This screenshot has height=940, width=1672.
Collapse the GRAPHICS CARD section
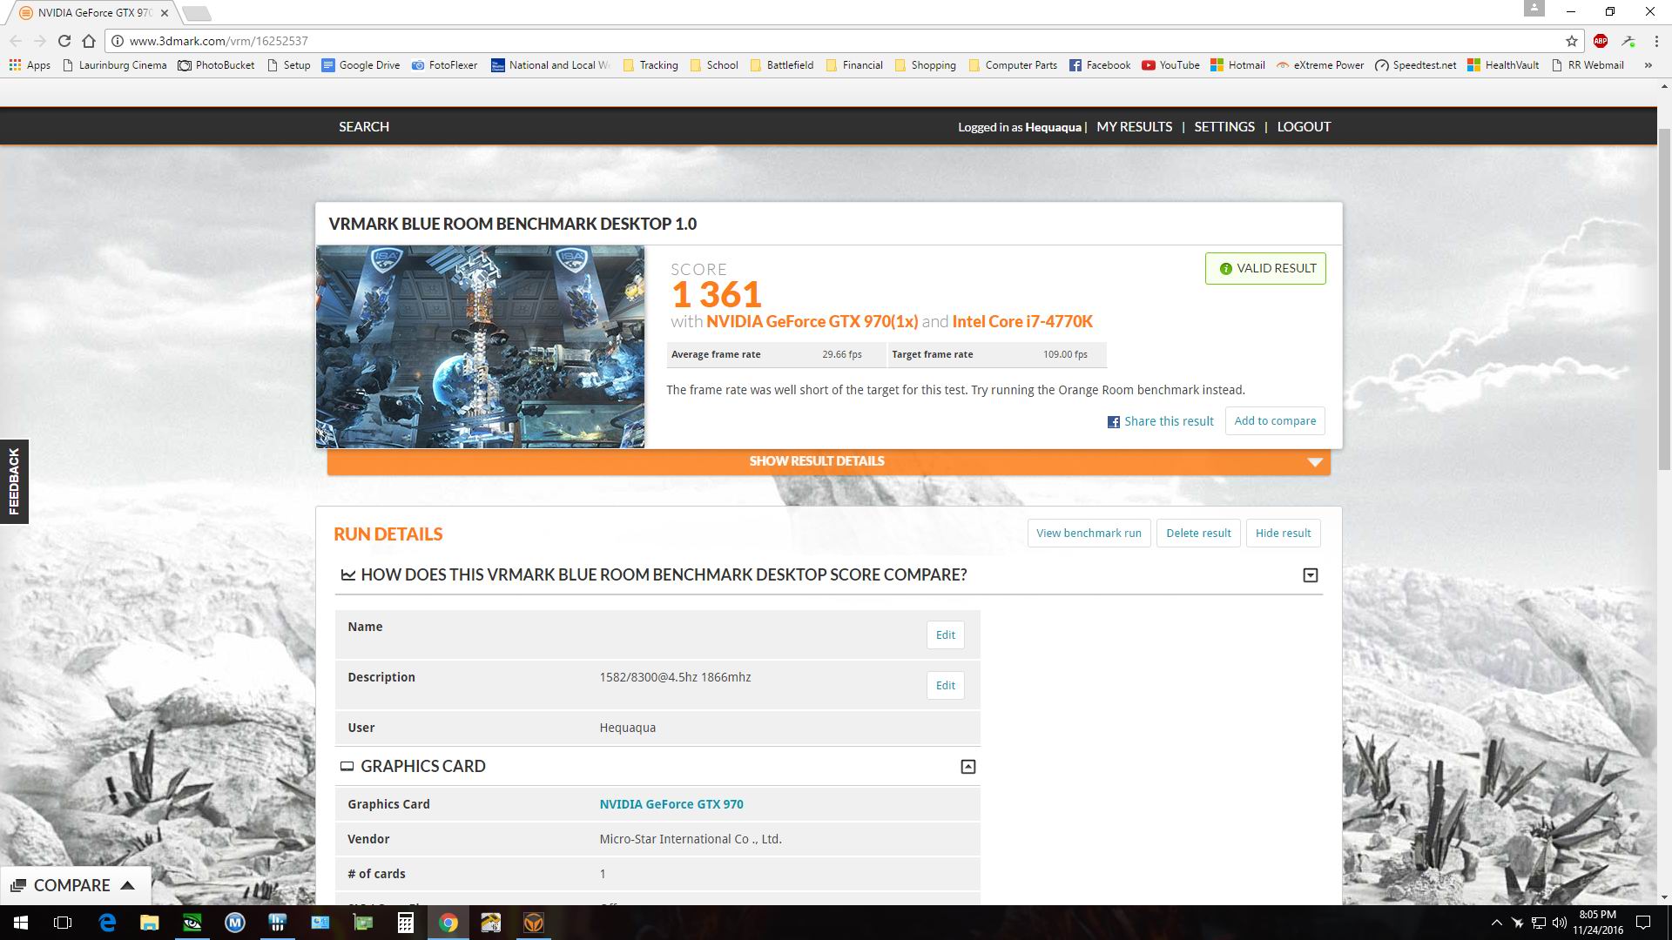point(967,767)
